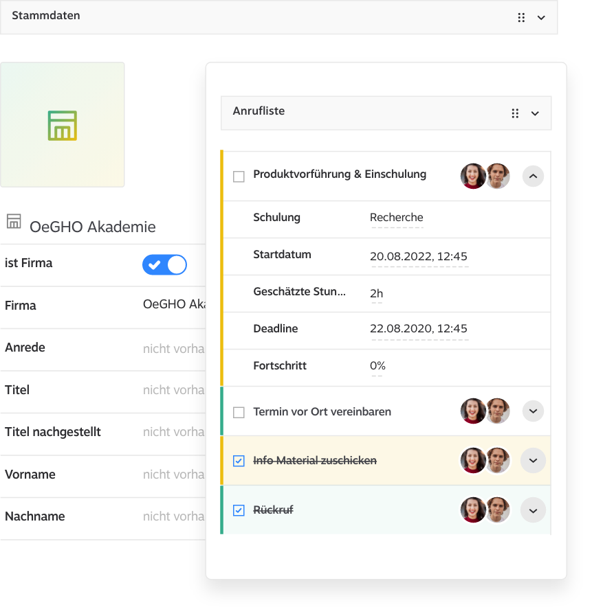Viewport: 592px width, 616px height.
Task: Click the Titel field nicht vorhanden value
Action: point(174,390)
